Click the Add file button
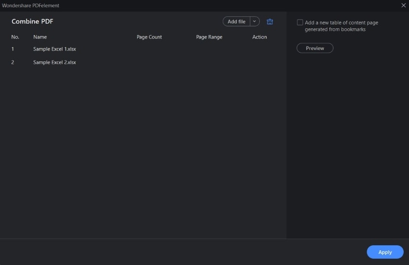The width and height of the screenshot is (409, 265). pyautogui.click(x=236, y=22)
